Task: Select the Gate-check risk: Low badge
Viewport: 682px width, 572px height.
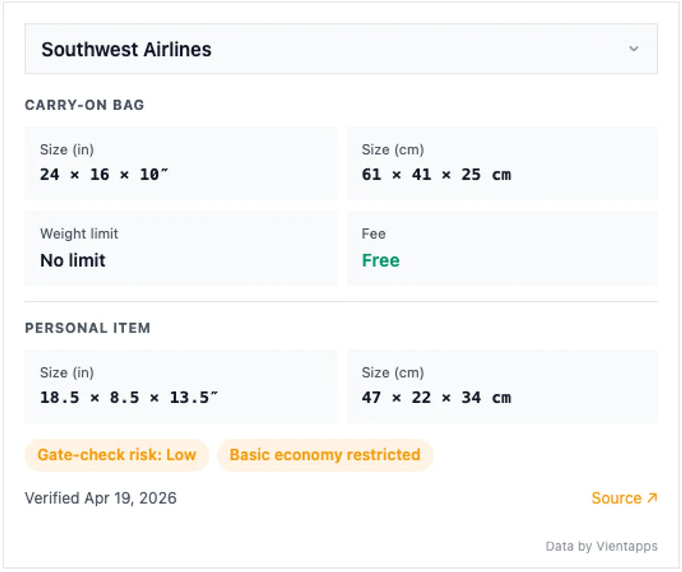Action: click(116, 455)
